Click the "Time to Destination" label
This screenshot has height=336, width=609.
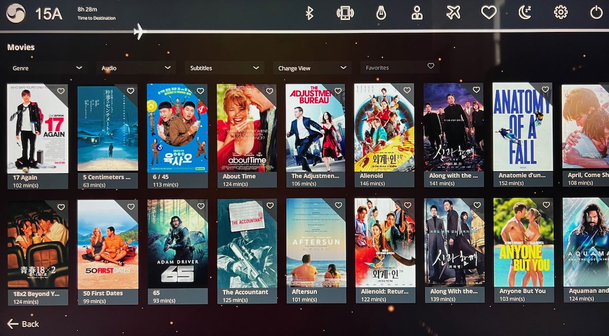click(96, 18)
